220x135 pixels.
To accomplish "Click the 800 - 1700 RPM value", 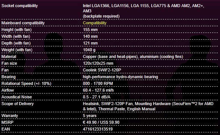I will click(x=98, y=84).
